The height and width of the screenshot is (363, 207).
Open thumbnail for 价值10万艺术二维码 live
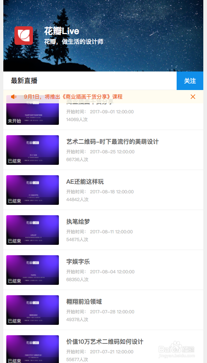pos(33,349)
